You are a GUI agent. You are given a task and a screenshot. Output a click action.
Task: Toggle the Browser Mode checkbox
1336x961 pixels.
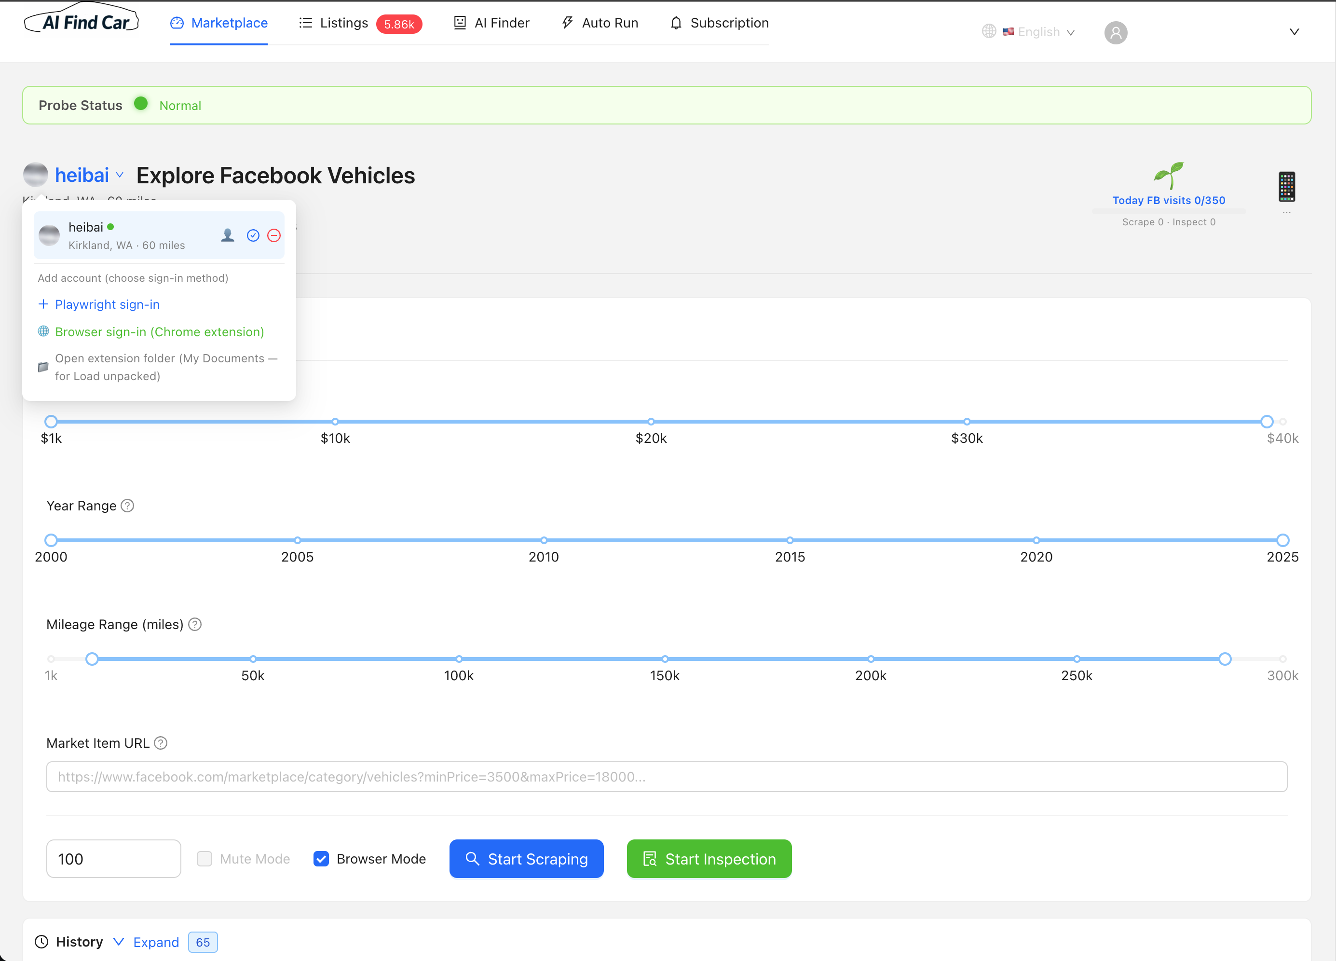(x=321, y=858)
